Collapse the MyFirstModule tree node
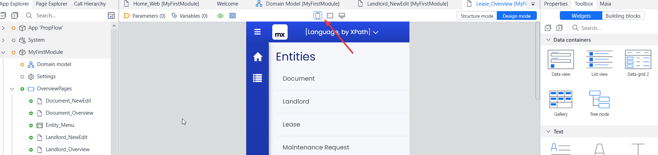This screenshot has height=155, width=658. tap(3, 52)
